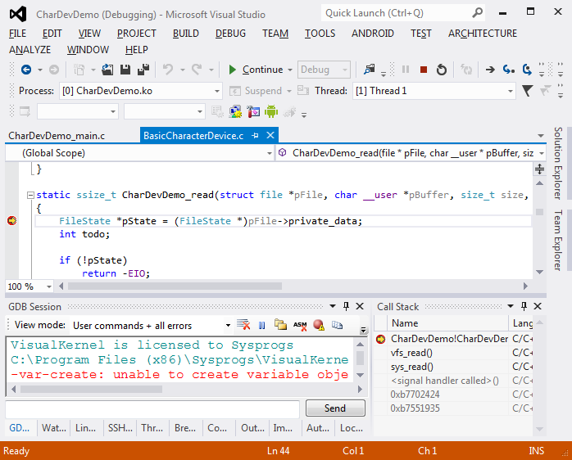572x460 pixels.
Task: Switch to the Loc... bottom tab
Action: click(x=352, y=428)
